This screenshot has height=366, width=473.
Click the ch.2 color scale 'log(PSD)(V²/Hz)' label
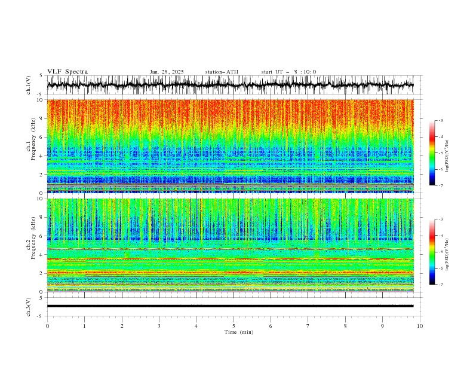[x=447, y=254]
